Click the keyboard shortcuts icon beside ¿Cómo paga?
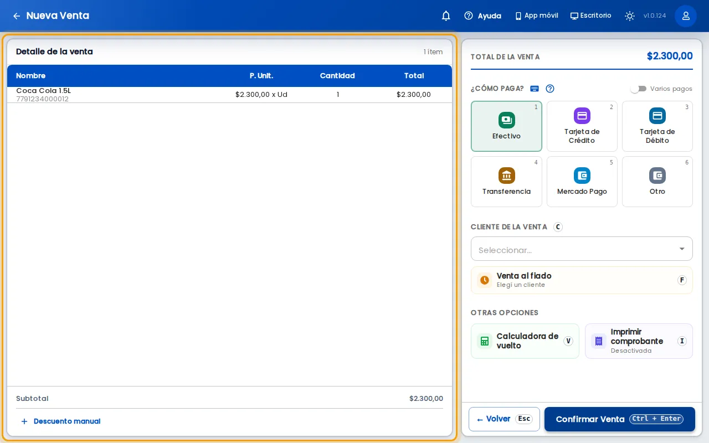The height and width of the screenshot is (443, 709). [x=535, y=89]
